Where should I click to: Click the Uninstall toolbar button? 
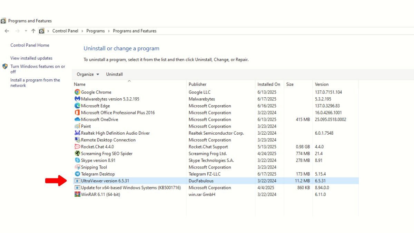point(115,74)
